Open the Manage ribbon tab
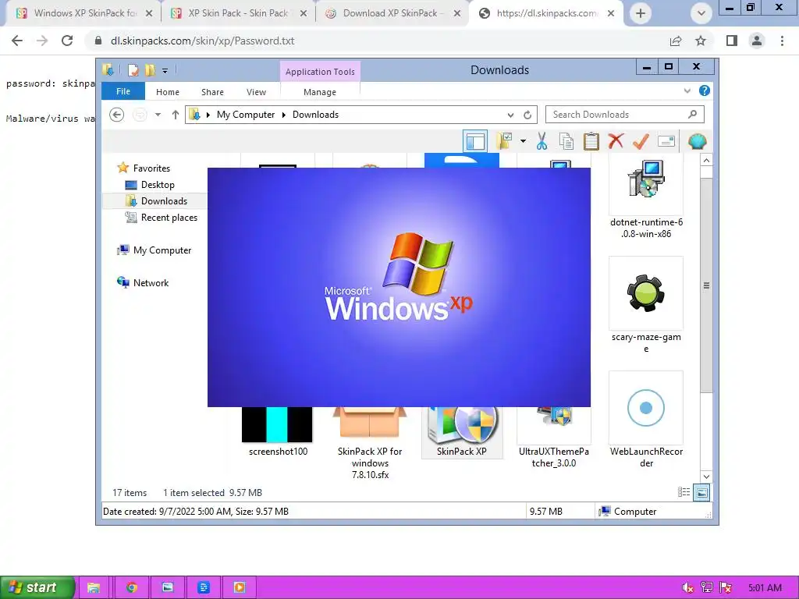799x599 pixels. [319, 92]
